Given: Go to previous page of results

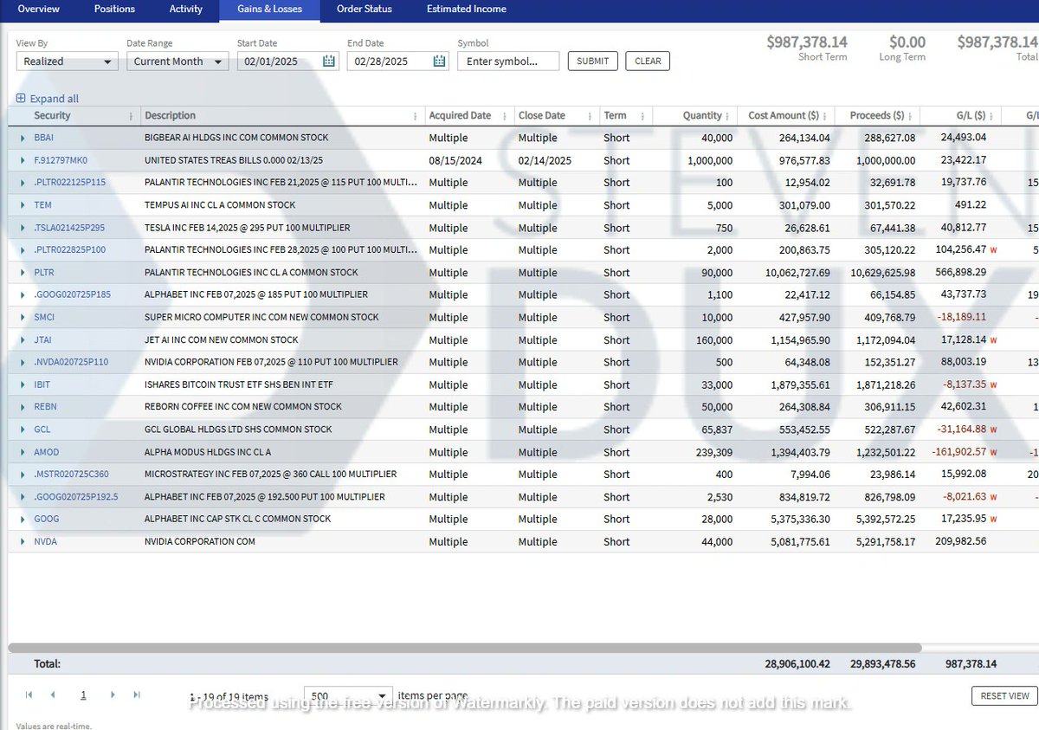Looking at the screenshot, I should click(53, 694).
